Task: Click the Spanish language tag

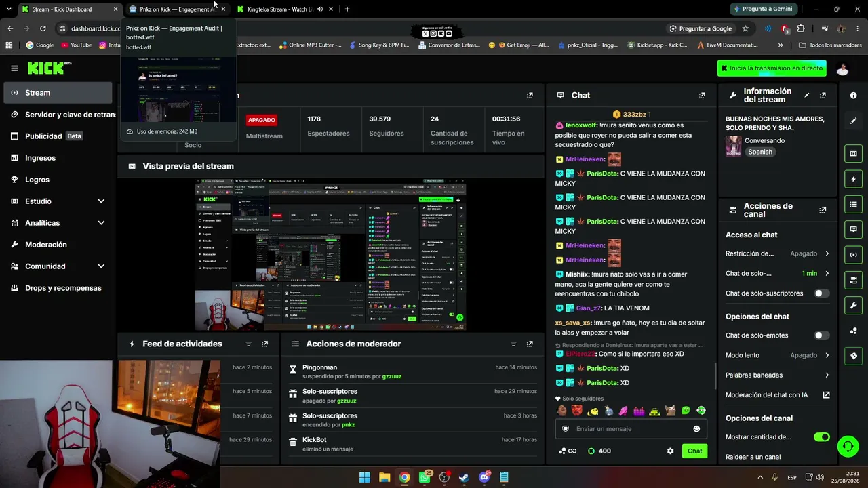Action: [x=760, y=152]
